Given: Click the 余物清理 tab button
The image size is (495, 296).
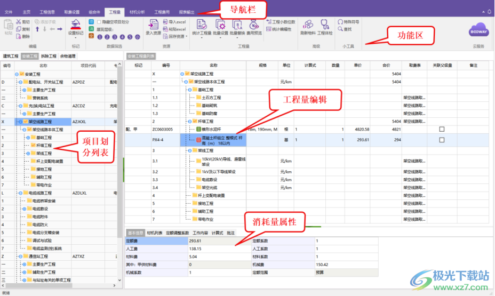Looking at the screenshot, I should (x=68, y=56).
